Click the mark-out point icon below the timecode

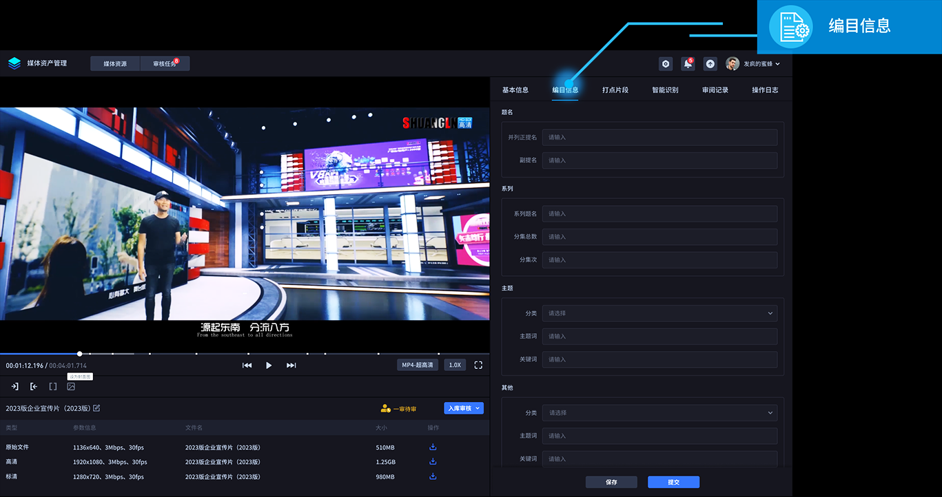34,387
